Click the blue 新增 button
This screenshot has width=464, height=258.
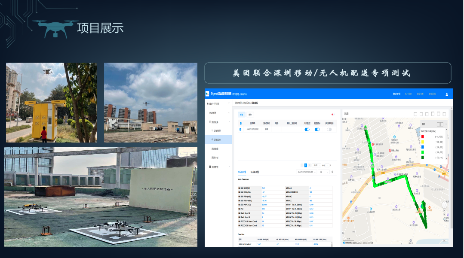click(x=242, y=115)
